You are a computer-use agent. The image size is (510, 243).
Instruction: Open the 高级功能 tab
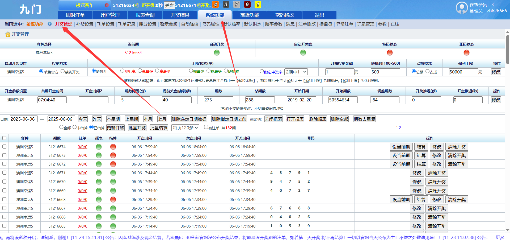point(250,15)
